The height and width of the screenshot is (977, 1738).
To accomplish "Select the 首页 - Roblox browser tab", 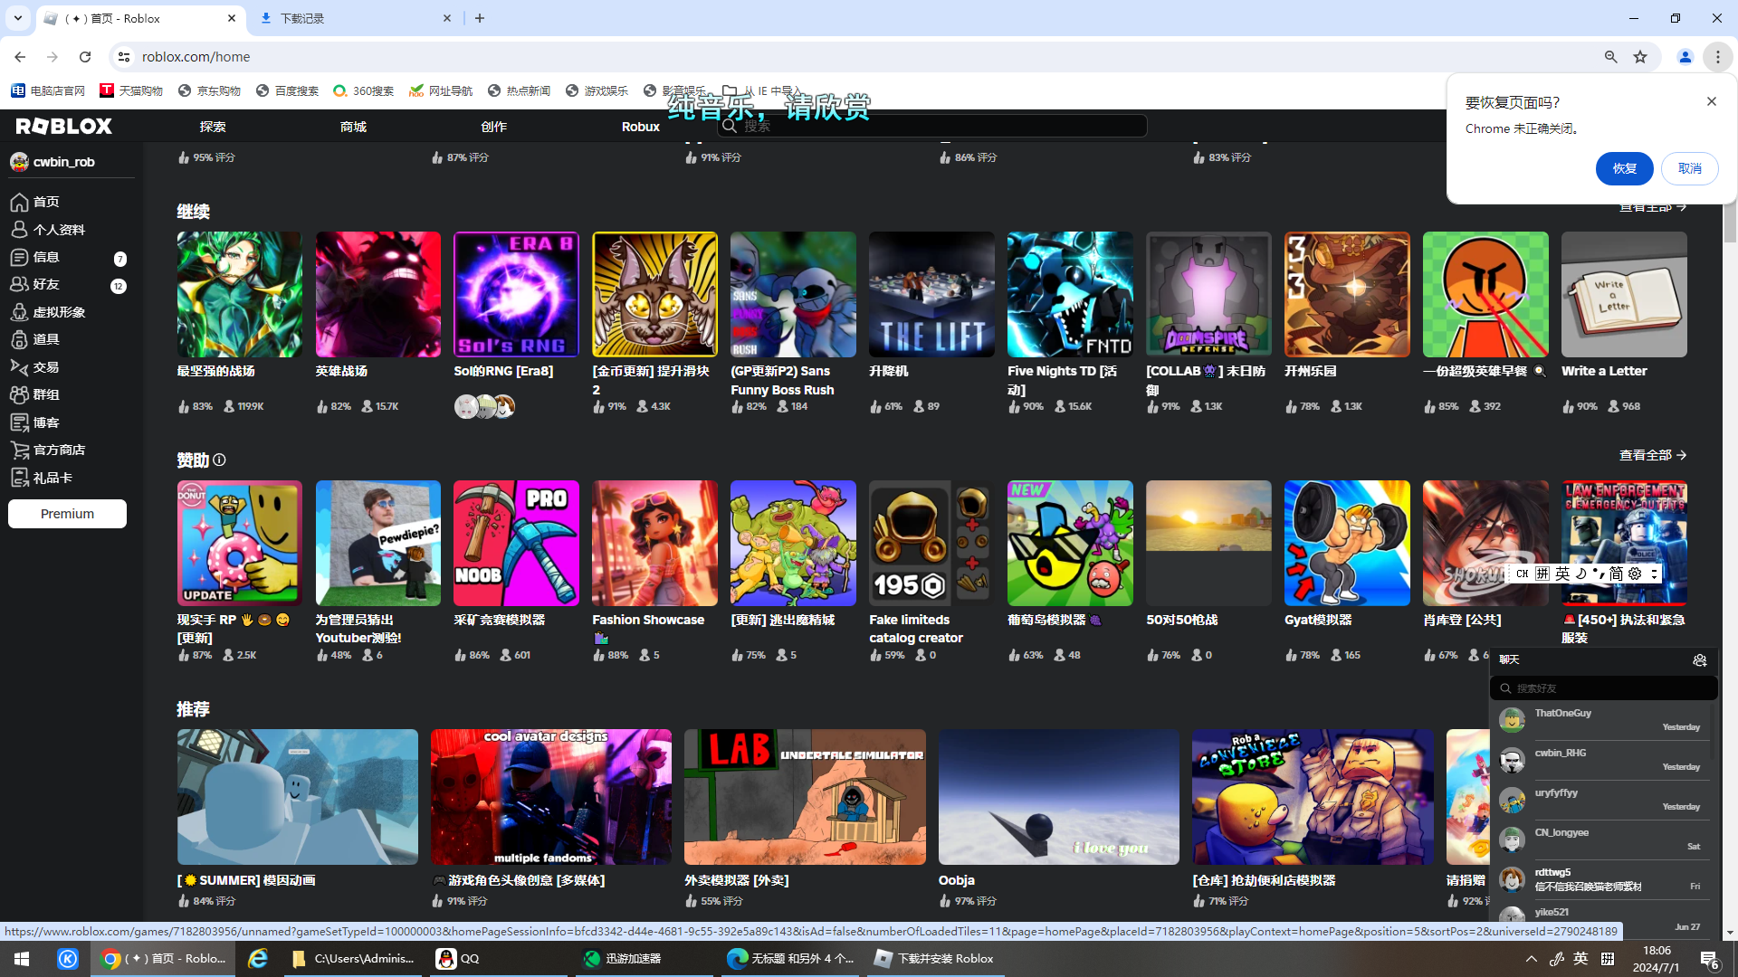I will 140,18.
